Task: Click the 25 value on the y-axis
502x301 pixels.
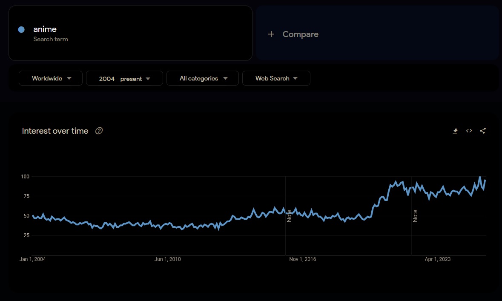Action: (26, 235)
